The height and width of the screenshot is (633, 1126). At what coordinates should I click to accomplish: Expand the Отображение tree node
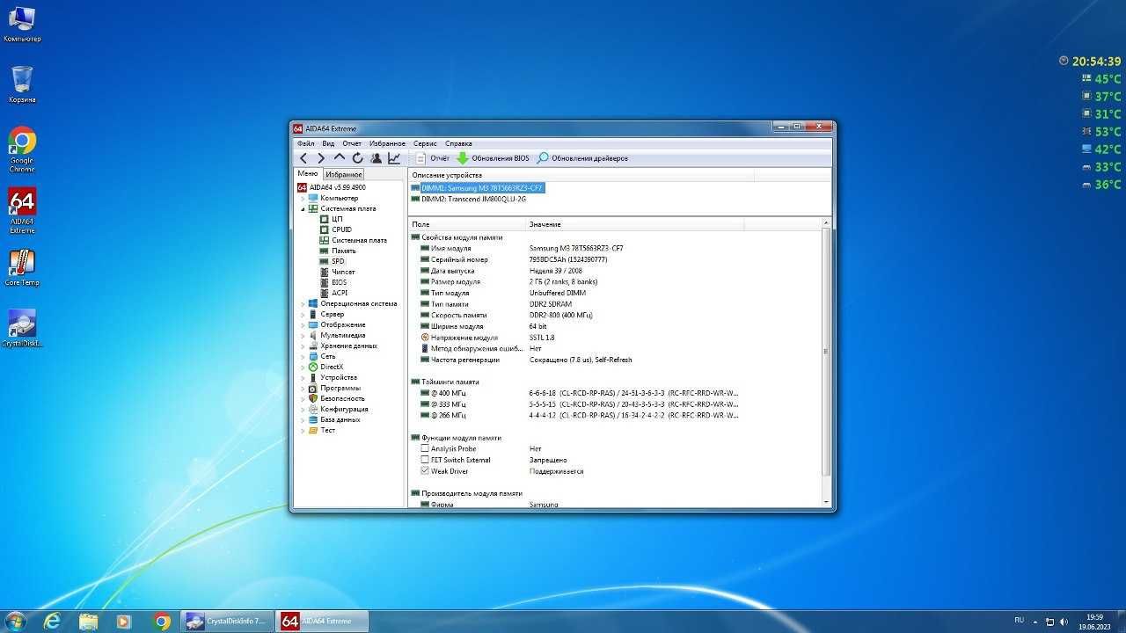[303, 324]
